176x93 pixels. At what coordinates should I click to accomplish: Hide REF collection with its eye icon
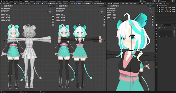pos(172,11)
